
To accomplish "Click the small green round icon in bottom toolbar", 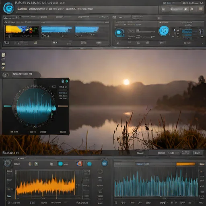I will [36, 164].
